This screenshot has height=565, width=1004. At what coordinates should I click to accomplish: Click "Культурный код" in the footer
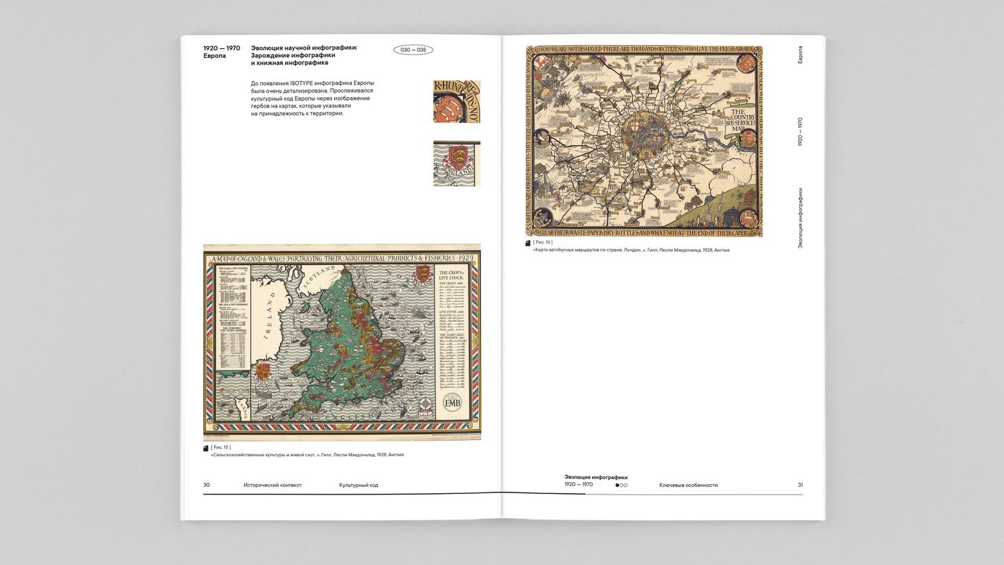click(x=358, y=485)
